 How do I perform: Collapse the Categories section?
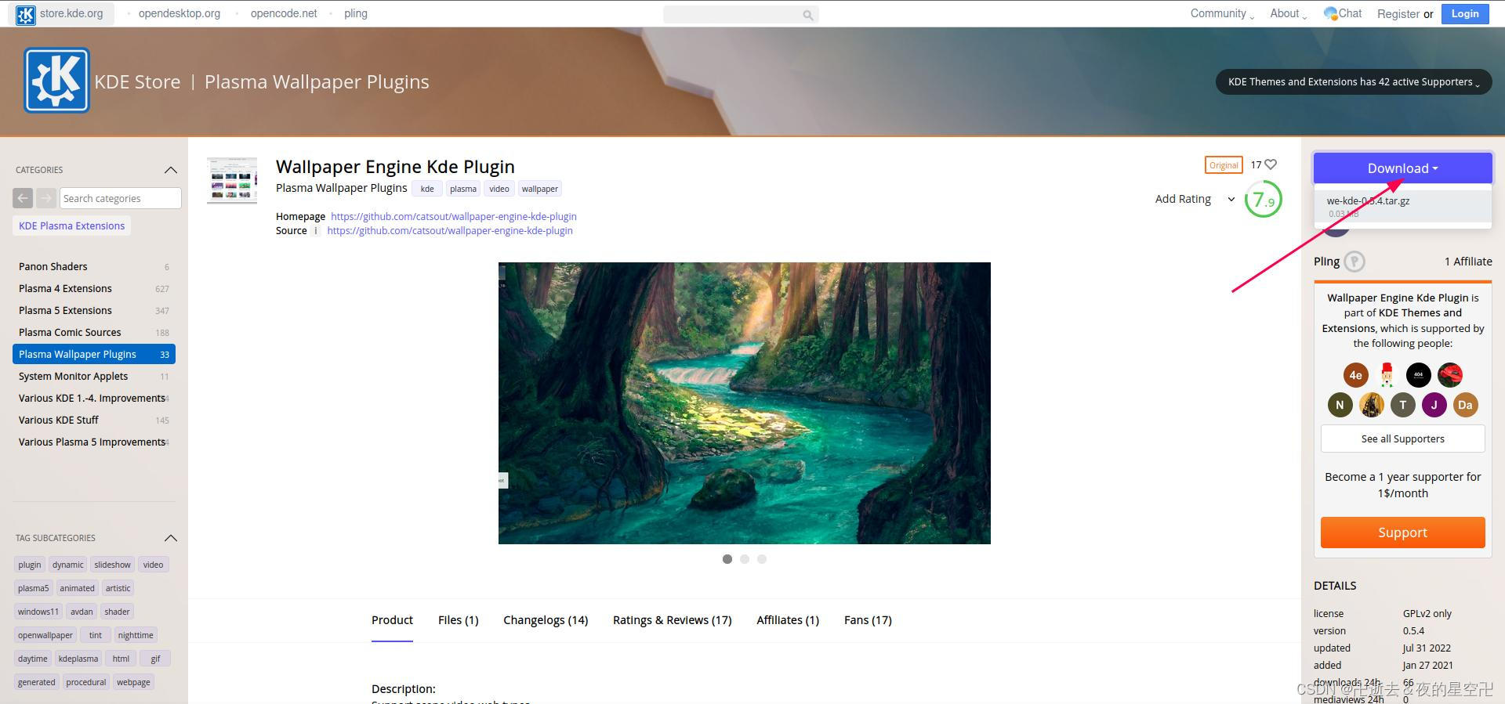(x=171, y=170)
